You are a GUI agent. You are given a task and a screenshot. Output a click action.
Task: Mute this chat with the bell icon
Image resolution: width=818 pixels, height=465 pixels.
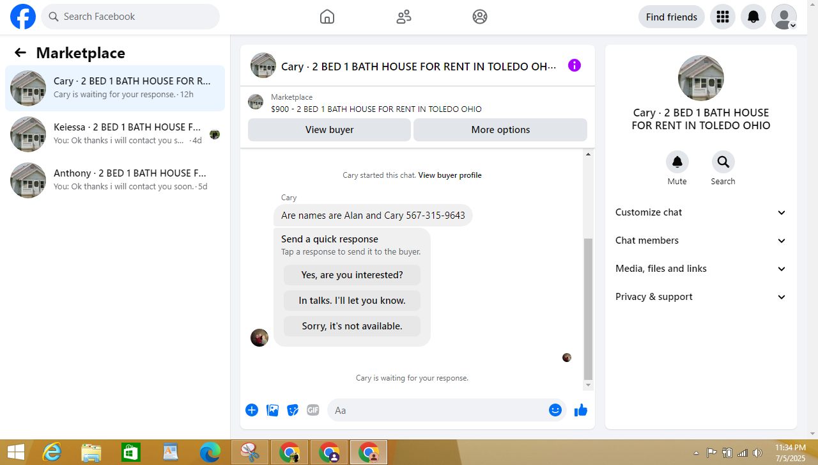677,162
